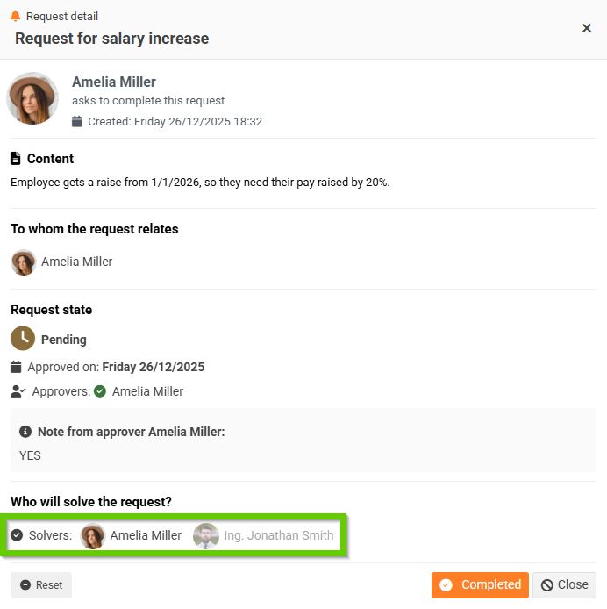
Task: Click the calendar icon beside Approved on
Action: coord(16,367)
